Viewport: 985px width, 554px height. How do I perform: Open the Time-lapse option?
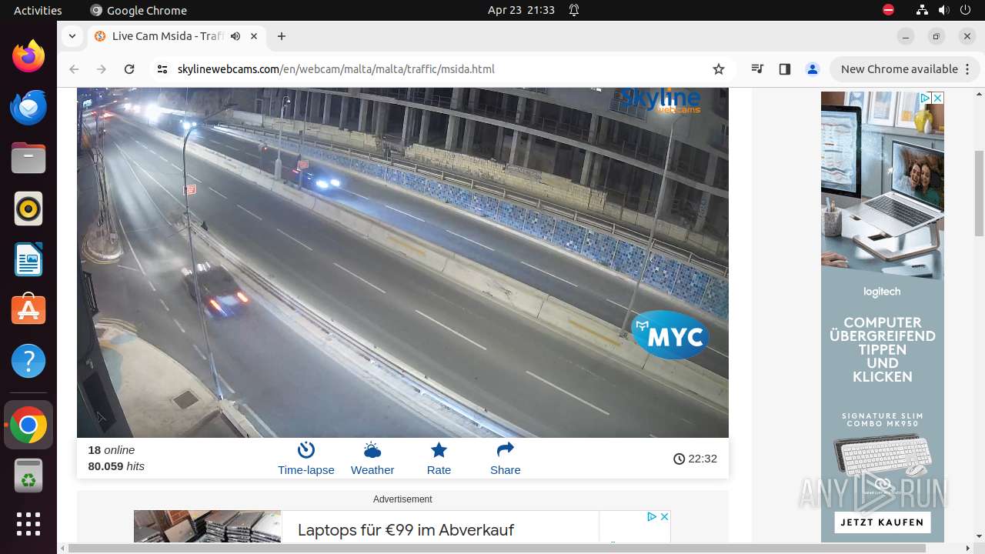point(306,459)
